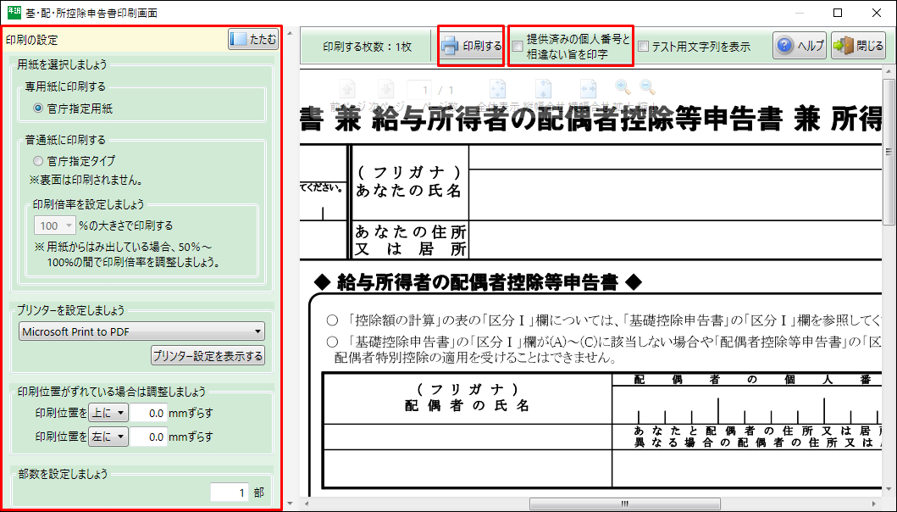Toggle テスト用文字列を表示 checkbox
The width and height of the screenshot is (897, 512).
[x=643, y=47]
